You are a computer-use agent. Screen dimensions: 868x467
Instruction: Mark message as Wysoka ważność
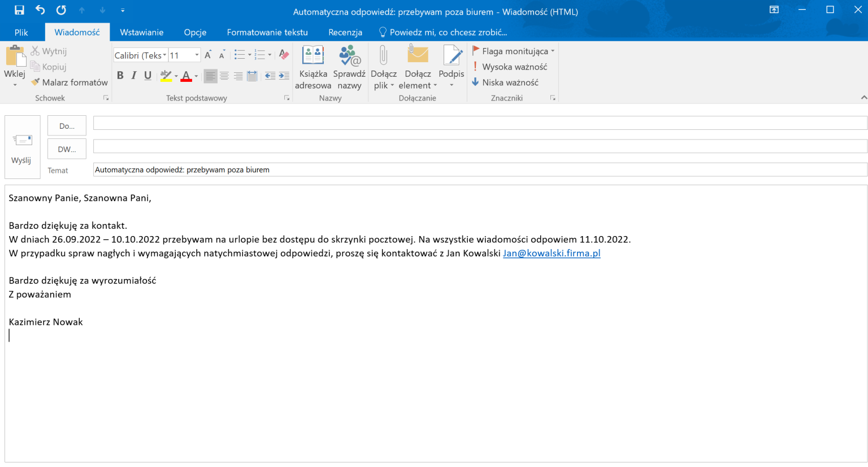(509, 67)
